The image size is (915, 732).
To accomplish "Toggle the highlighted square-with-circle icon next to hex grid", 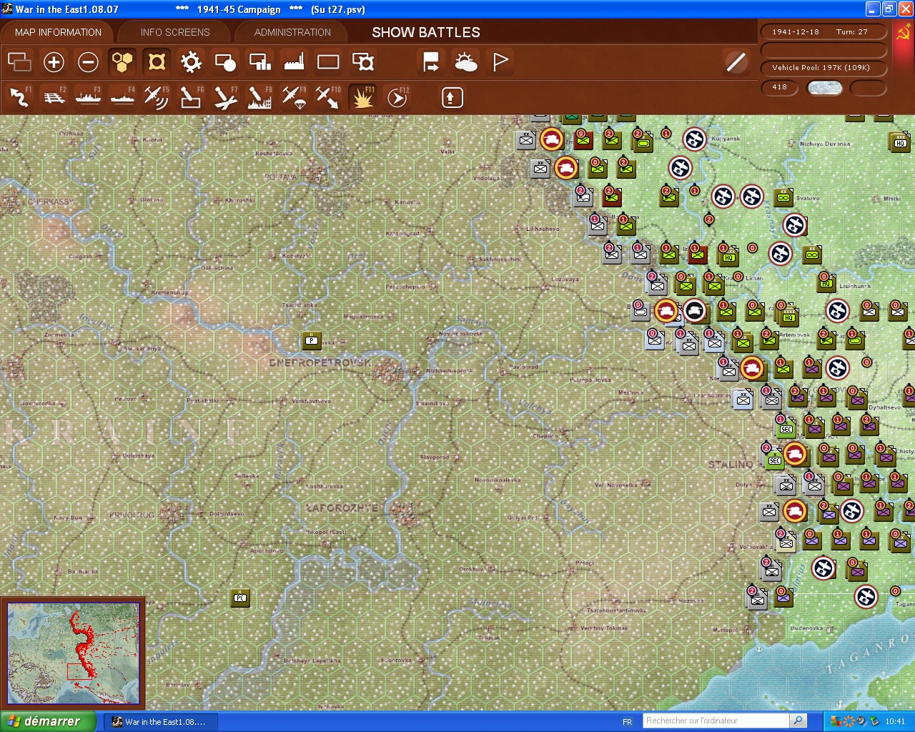I will [157, 62].
